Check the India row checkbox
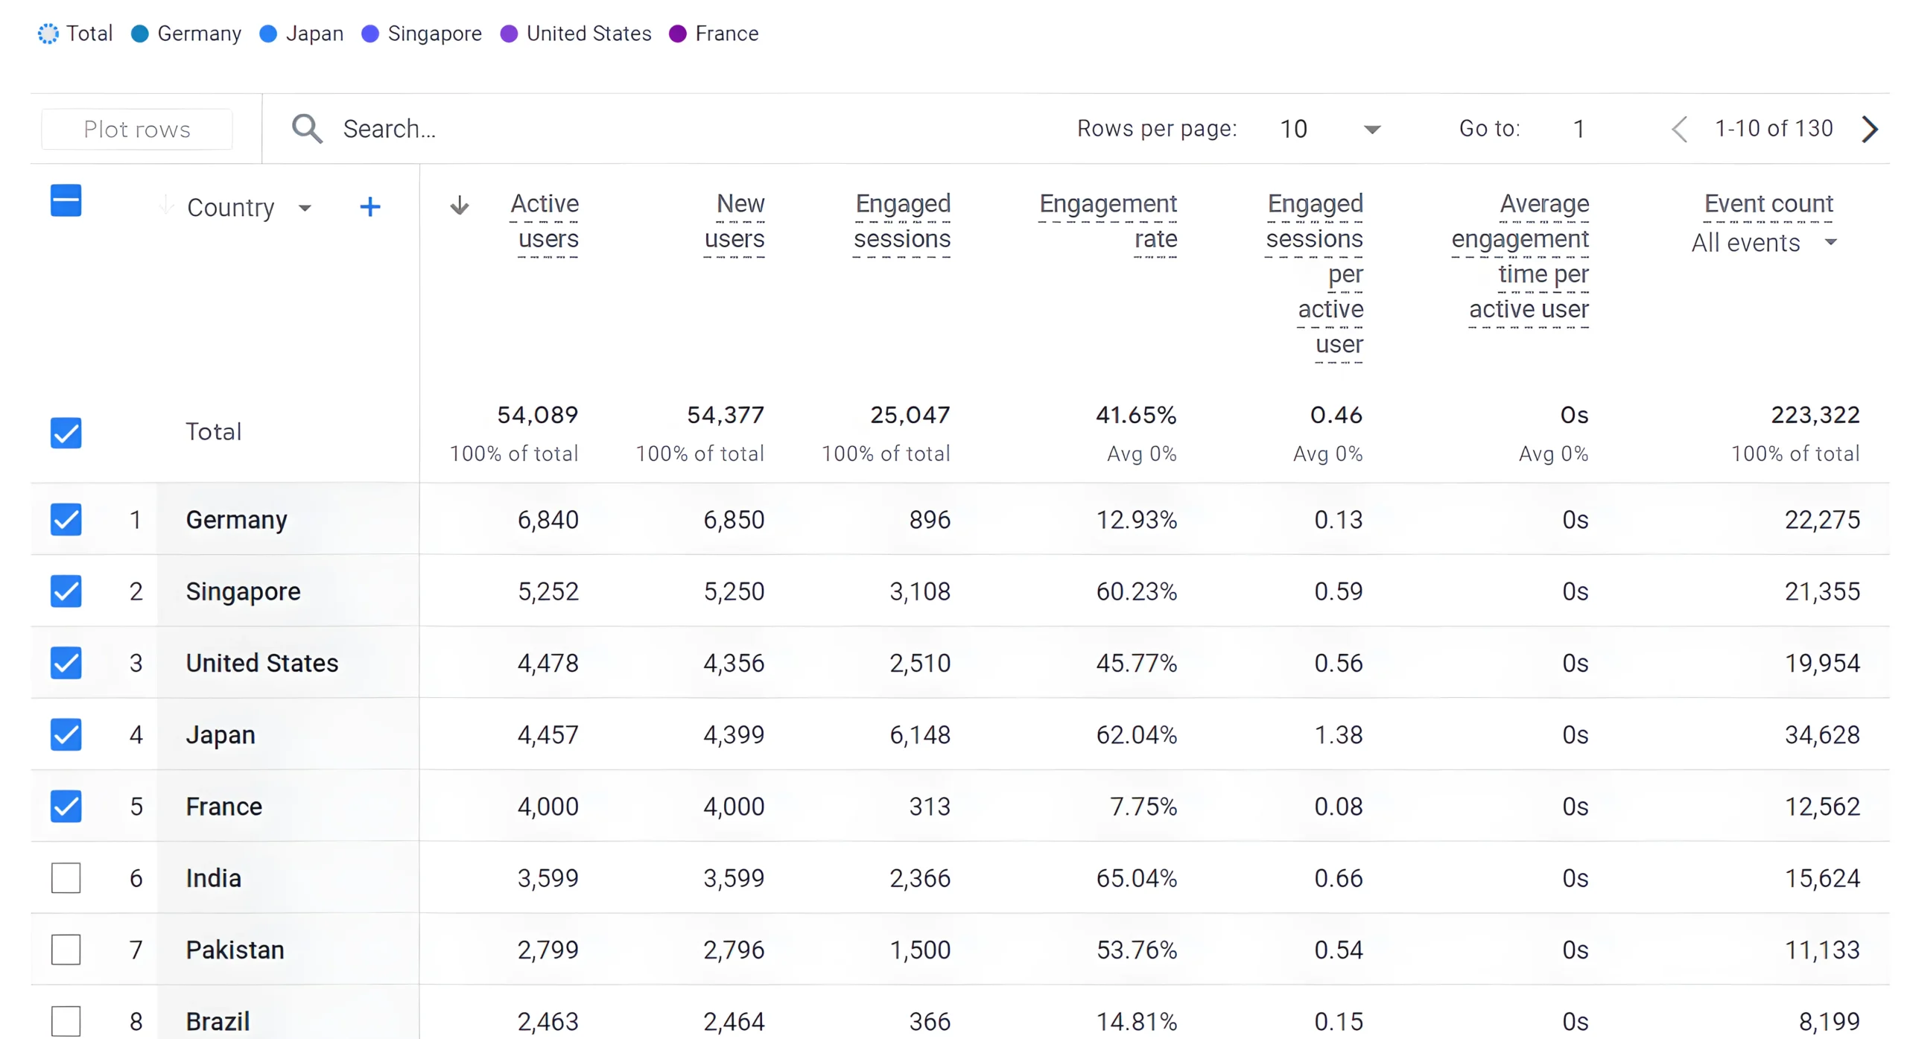 (x=66, y=877)
